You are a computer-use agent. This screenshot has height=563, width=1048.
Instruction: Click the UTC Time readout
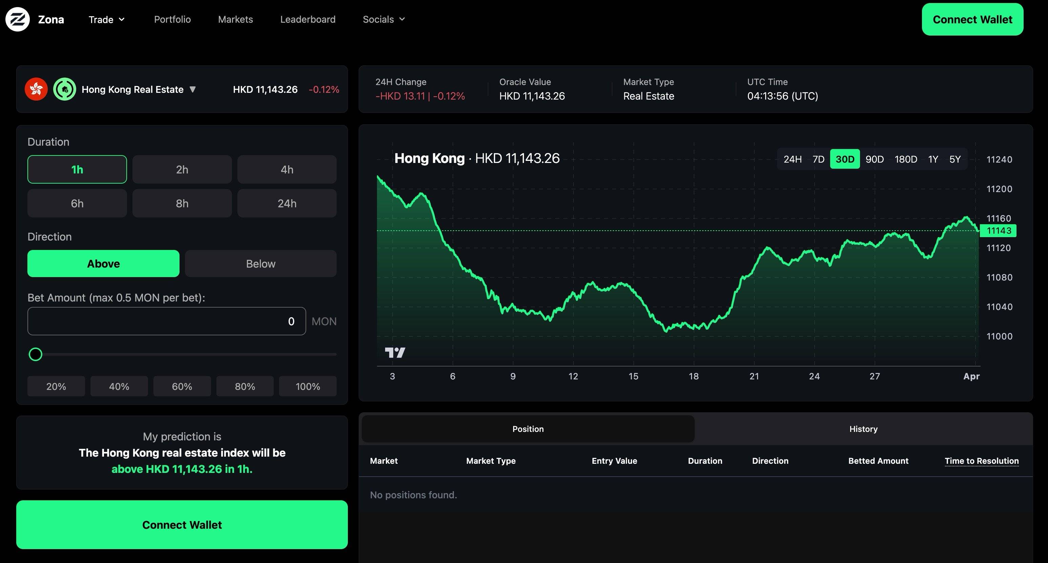(782, 96)
